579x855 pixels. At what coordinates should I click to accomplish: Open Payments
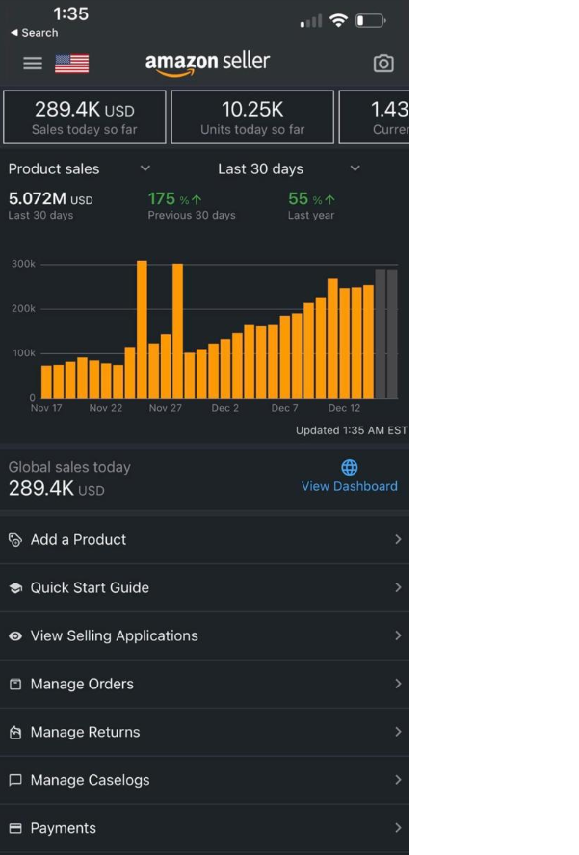click(x=204, y=828)
